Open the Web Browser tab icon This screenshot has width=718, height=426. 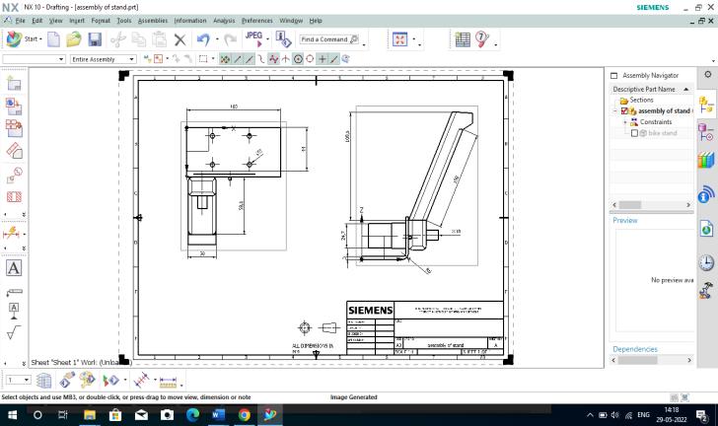coord(706,228)
